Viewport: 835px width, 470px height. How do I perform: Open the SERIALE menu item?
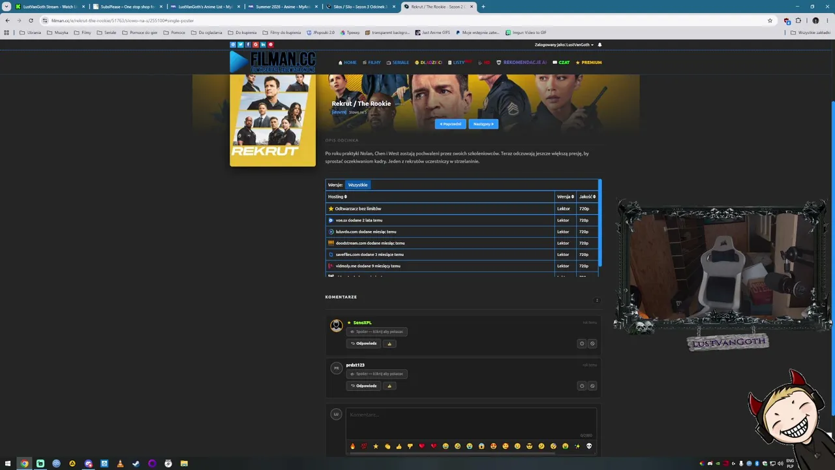coord(398,63)
